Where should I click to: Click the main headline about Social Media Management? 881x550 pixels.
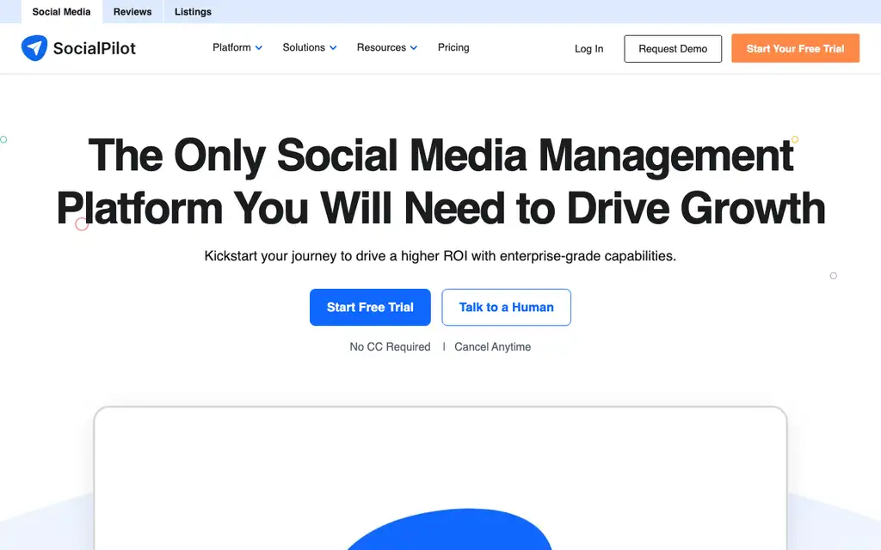(x=441, y=182)
